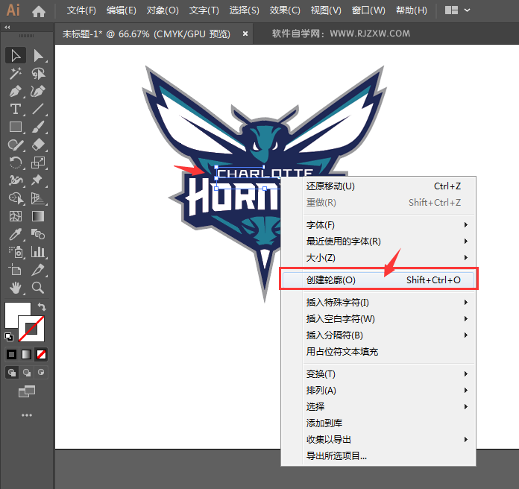Viewport: 519px width, 489px height.
Task: Select the Scale tool
Action: click(x=38, y=163)
